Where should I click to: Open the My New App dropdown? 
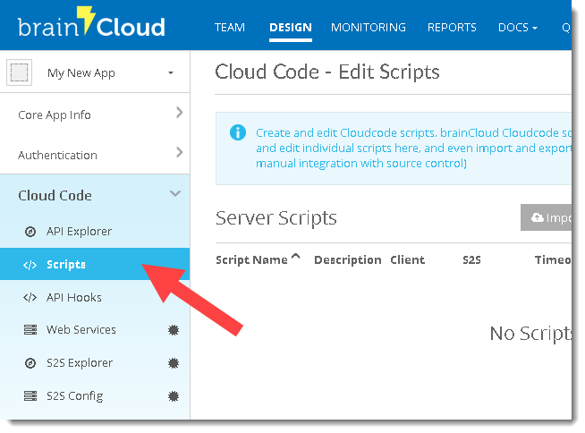point(170,73)
